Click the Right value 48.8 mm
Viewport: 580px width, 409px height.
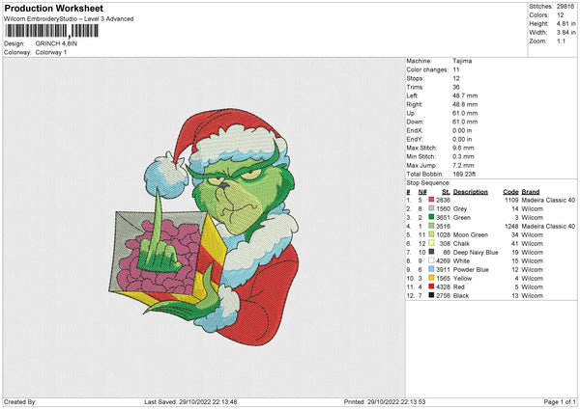click(465, 104)
